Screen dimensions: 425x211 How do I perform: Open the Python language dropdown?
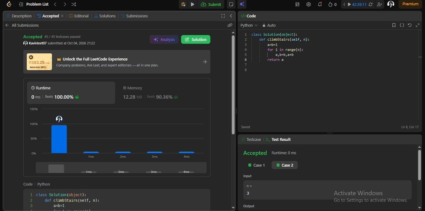tap(249, 25)
